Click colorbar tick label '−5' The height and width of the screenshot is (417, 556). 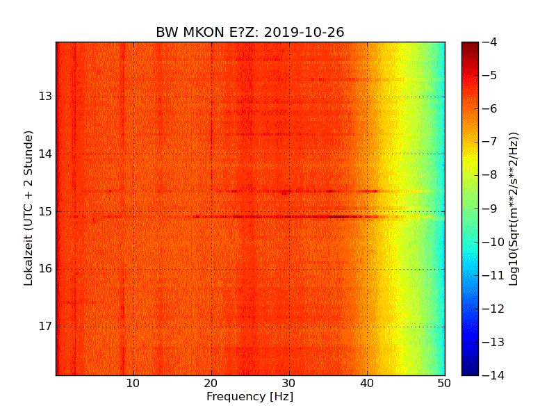(490, 75)
